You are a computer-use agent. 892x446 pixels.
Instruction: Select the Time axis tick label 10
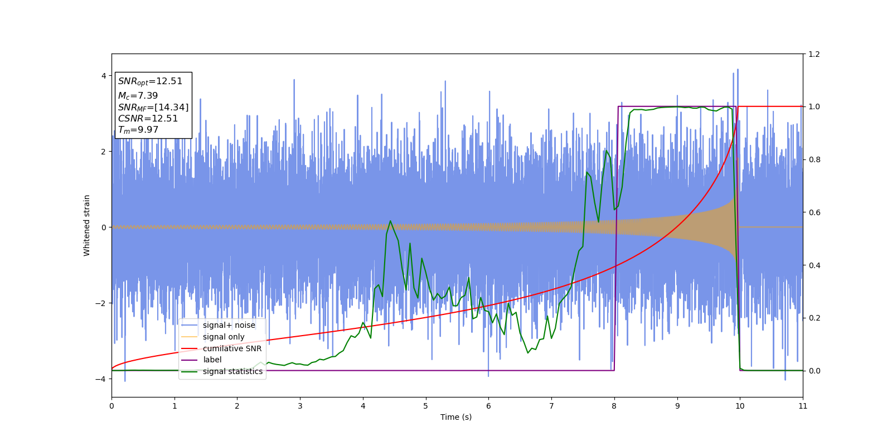coord(740,406)
